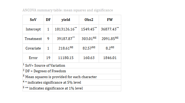Select the DF column header

(x=48, y=20)
